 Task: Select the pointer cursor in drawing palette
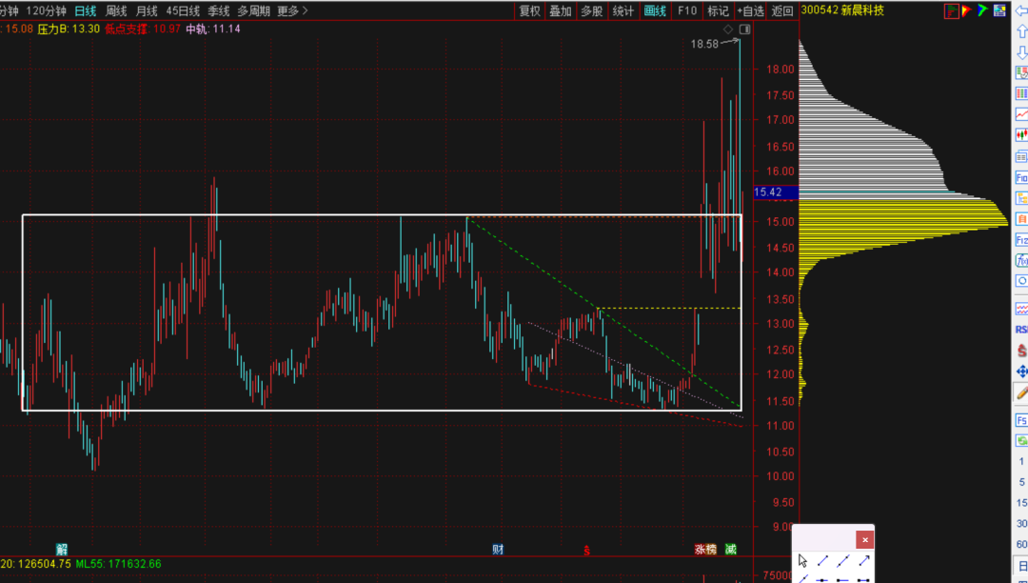point(803,560)
